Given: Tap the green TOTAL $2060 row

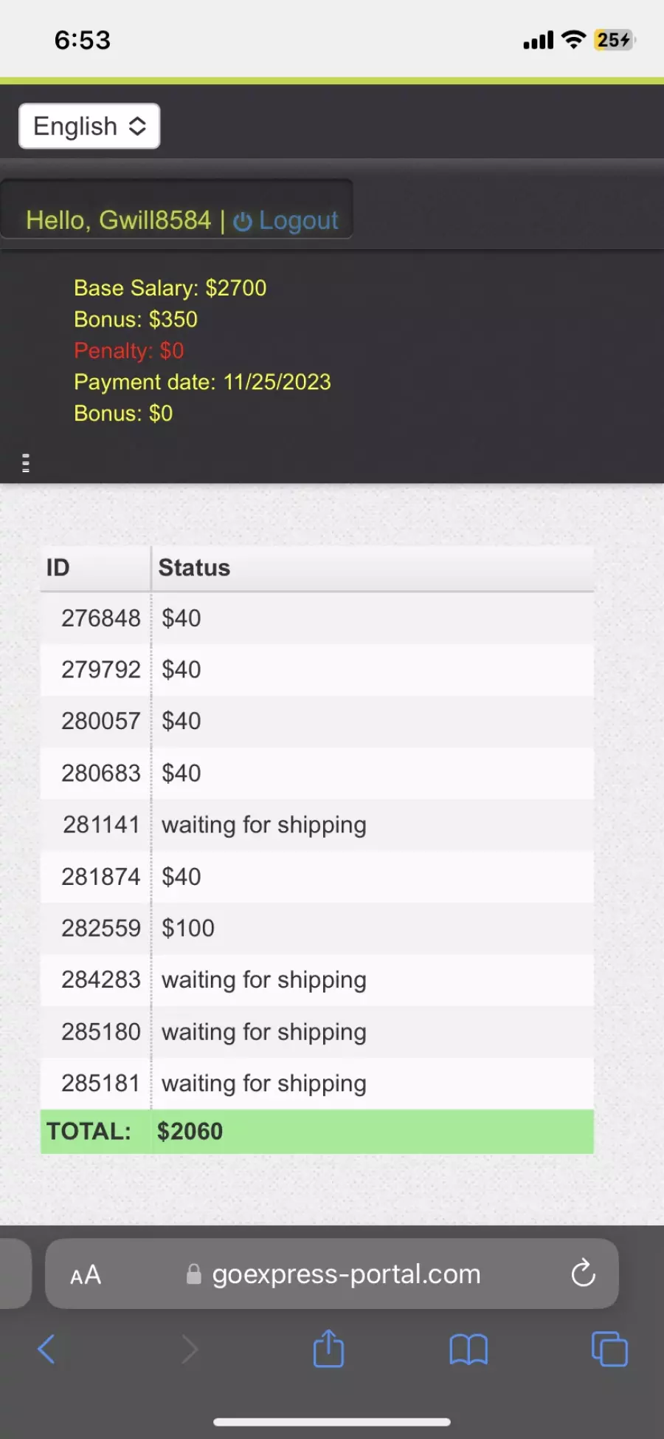Looking at the screenshot, I should tap(317, 1131).
